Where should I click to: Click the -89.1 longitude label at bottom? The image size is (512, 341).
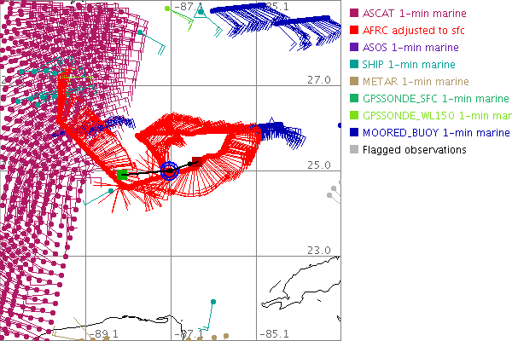106,334
